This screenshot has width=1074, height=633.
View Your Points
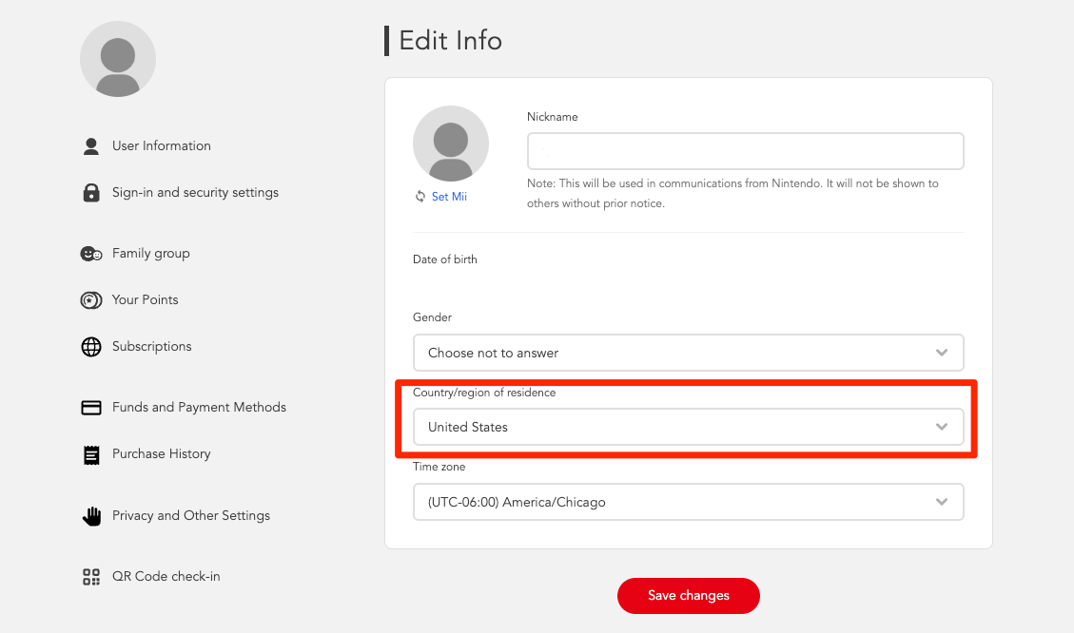[146, 299]
